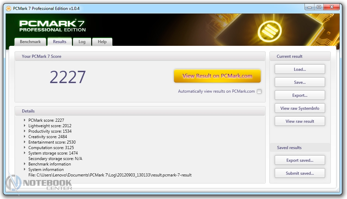Viewport: 347px width, 199px height.
Task: Click View raw result button
Action: tap(300, 121)
